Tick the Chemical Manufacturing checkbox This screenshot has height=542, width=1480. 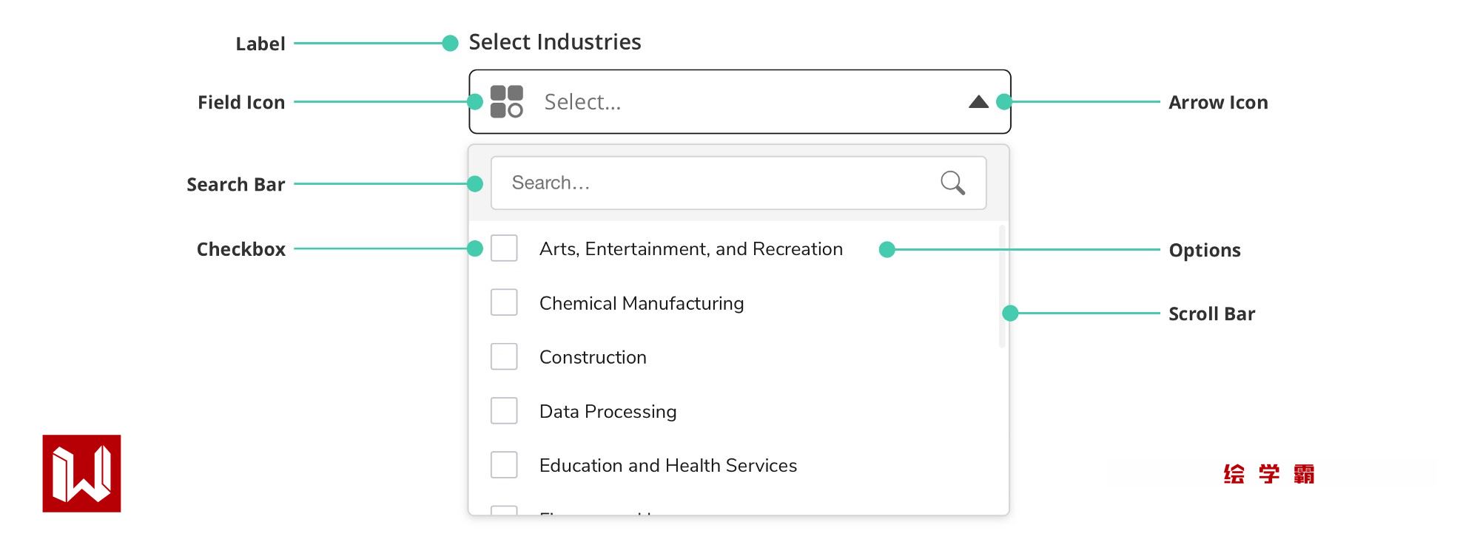(504, 302)
